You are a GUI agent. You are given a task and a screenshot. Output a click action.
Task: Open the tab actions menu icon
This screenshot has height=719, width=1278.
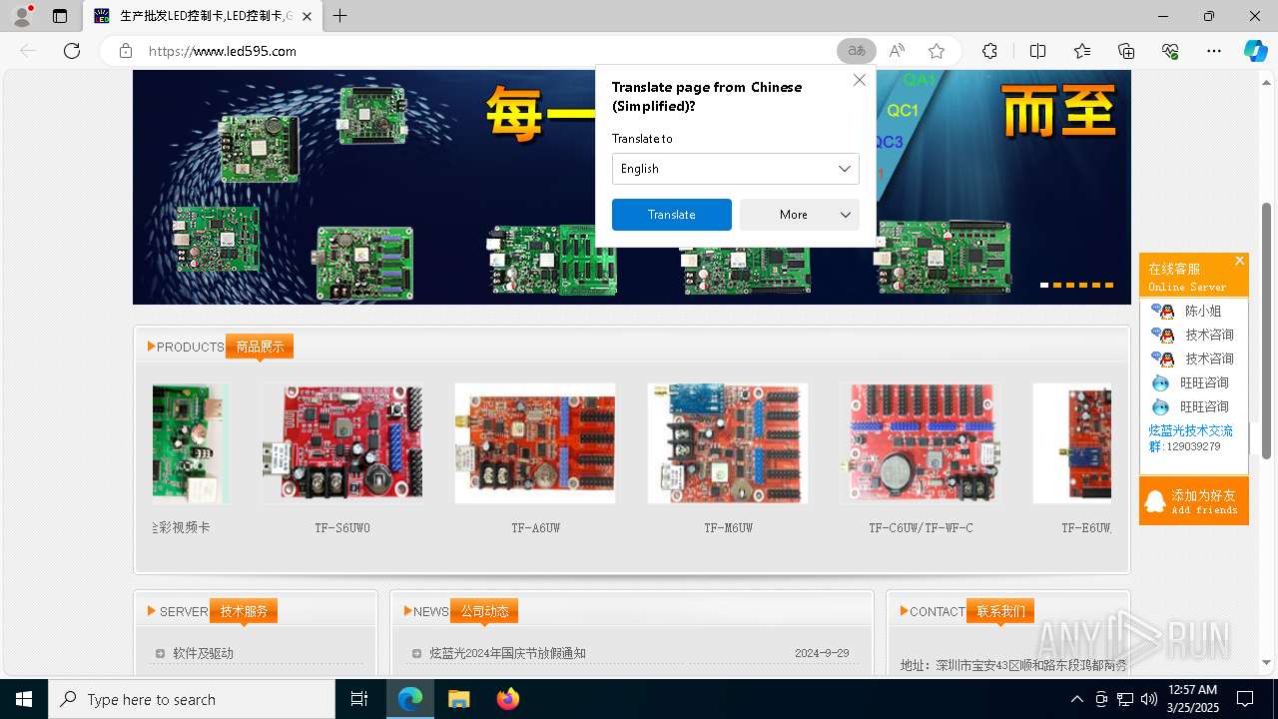point(60,16)
